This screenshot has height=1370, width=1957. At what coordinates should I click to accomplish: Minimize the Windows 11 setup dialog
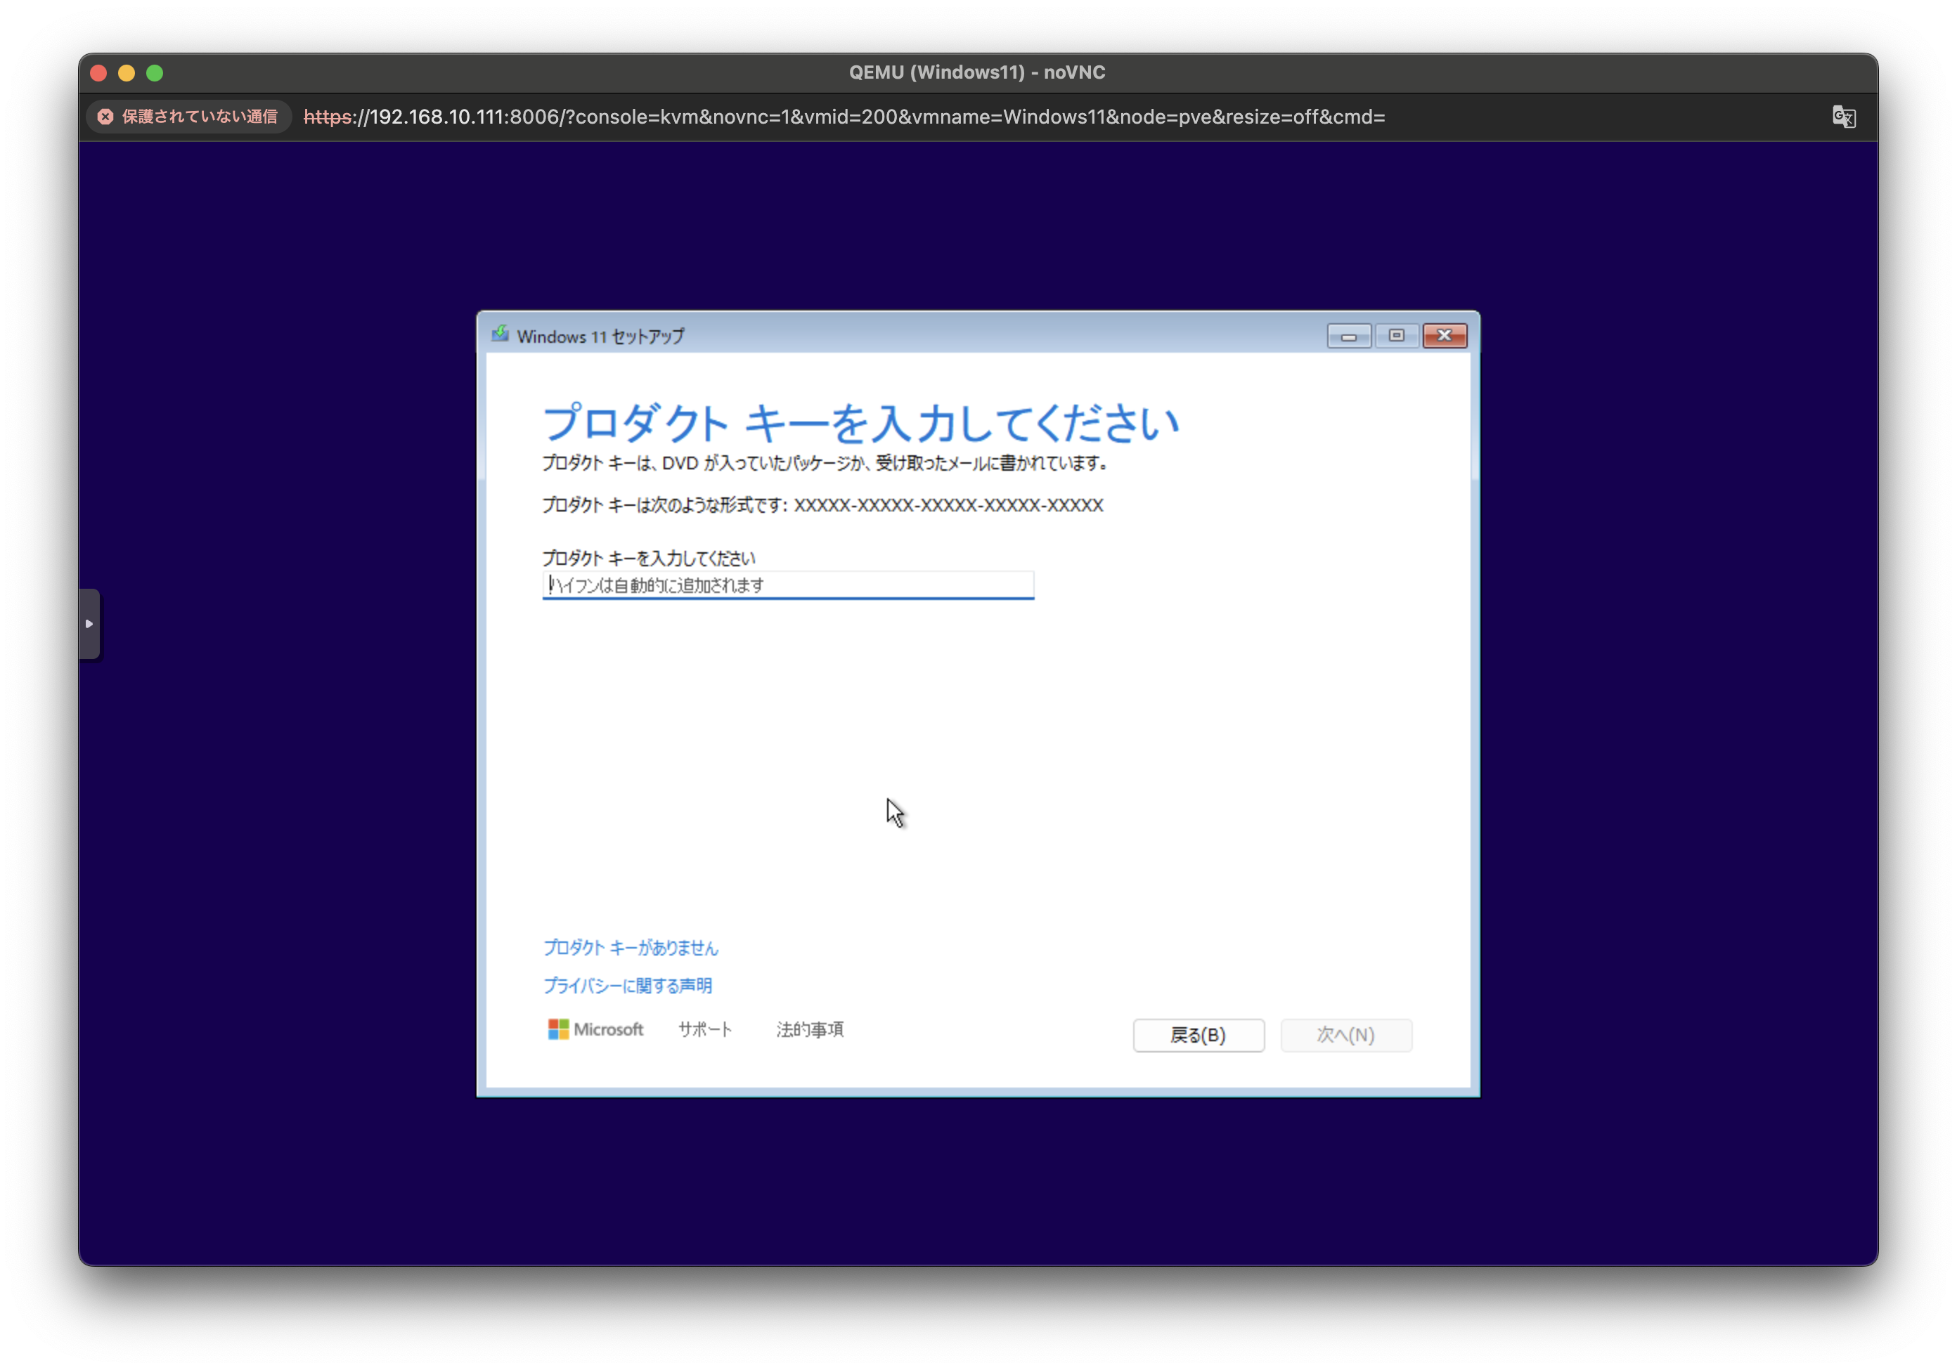pos(1348,336)
